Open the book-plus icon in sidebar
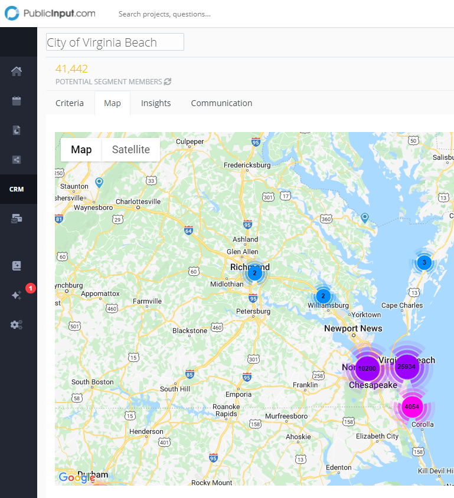The height and width of the screenshot is (498, 454). (x=17, y=266)
